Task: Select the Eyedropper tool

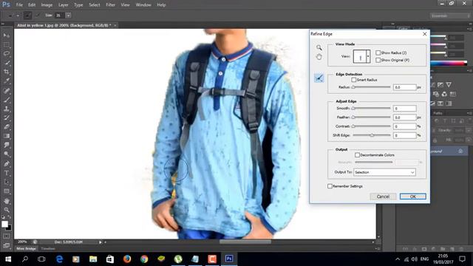Action: tap(7, 81)
